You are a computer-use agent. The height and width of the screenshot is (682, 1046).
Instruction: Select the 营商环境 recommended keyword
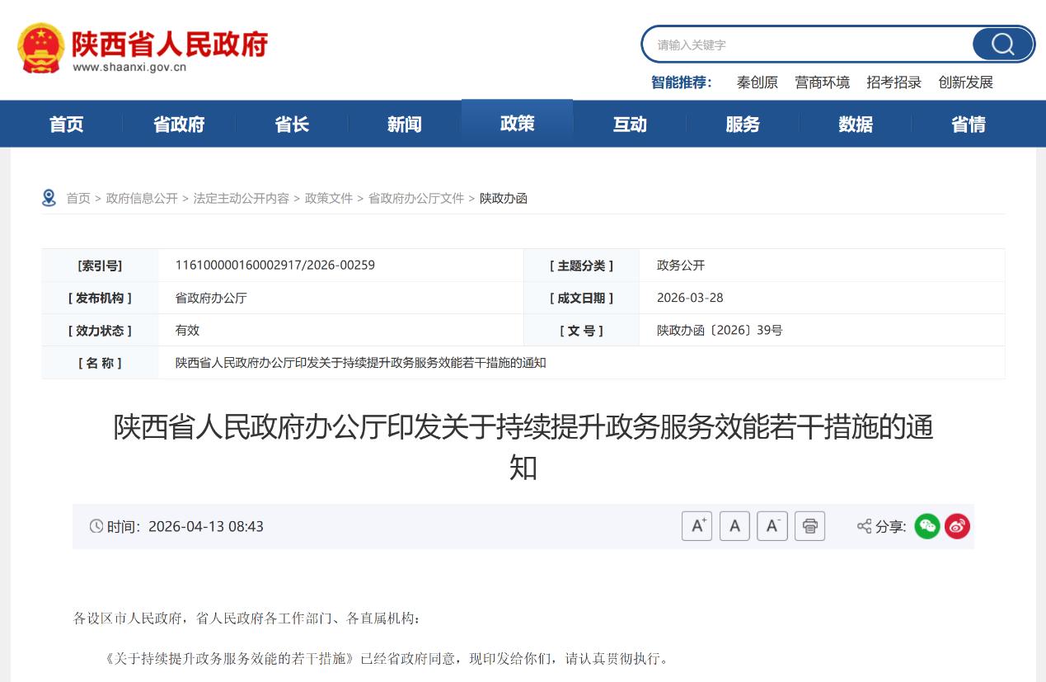click(822, 82)
